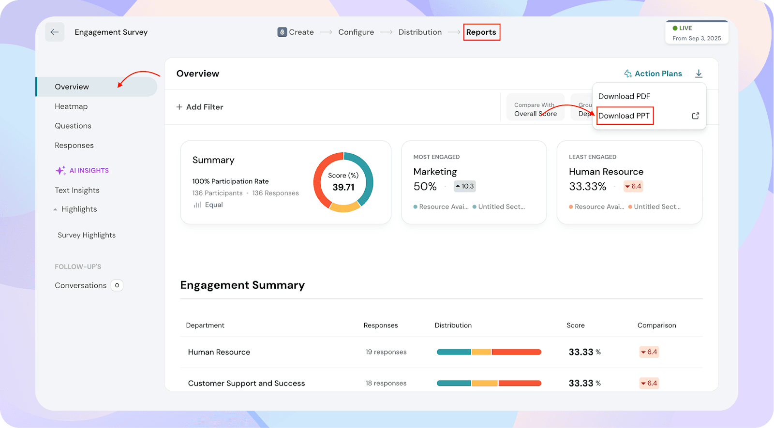The width and height of the screenshot is (774, 428).
Task: Open Heatmap in the sidebar
Action: (x=71, y=106)
